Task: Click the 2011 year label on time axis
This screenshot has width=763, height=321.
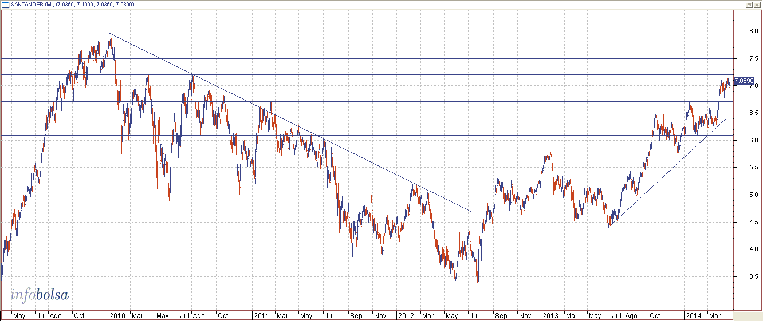Action: (x=262, y=315)
